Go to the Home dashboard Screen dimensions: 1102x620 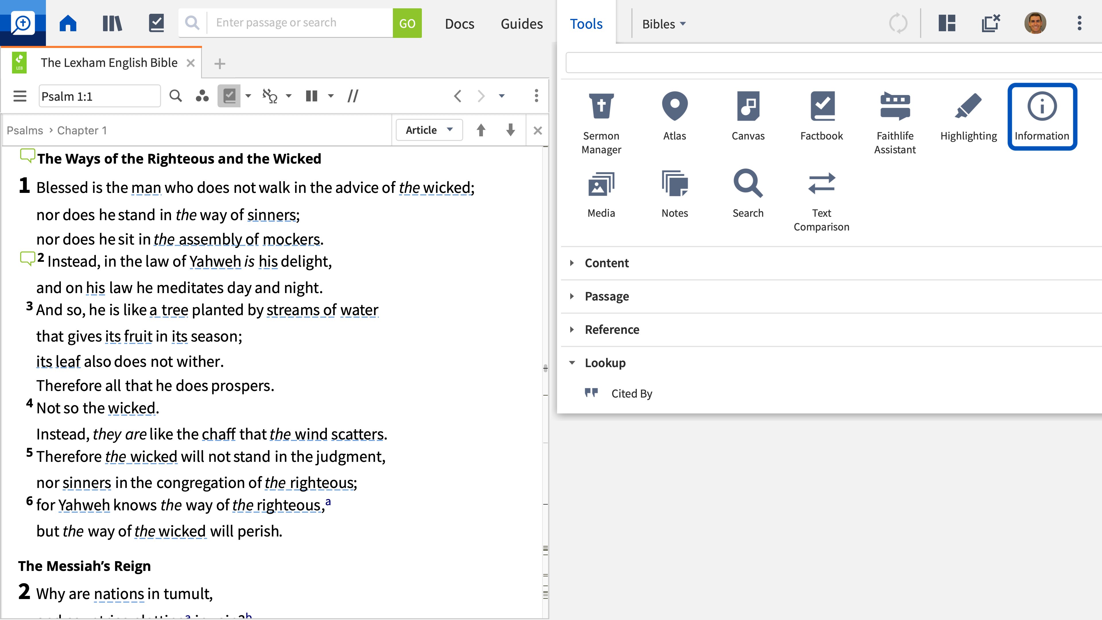(68, 23)
